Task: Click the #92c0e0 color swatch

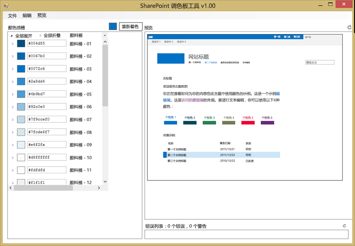Action: click(21, 107)
